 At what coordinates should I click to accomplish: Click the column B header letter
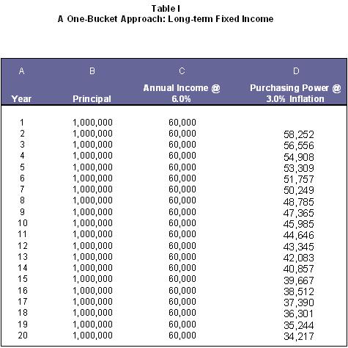[x=92, y=71]
